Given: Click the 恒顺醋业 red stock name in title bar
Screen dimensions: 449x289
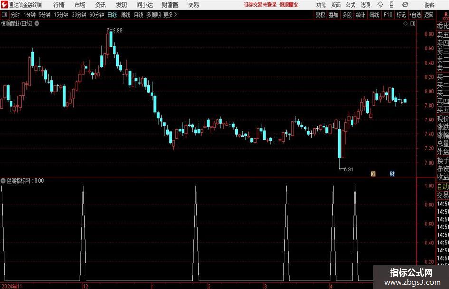Looking at the screenshot, I should 289,5.
